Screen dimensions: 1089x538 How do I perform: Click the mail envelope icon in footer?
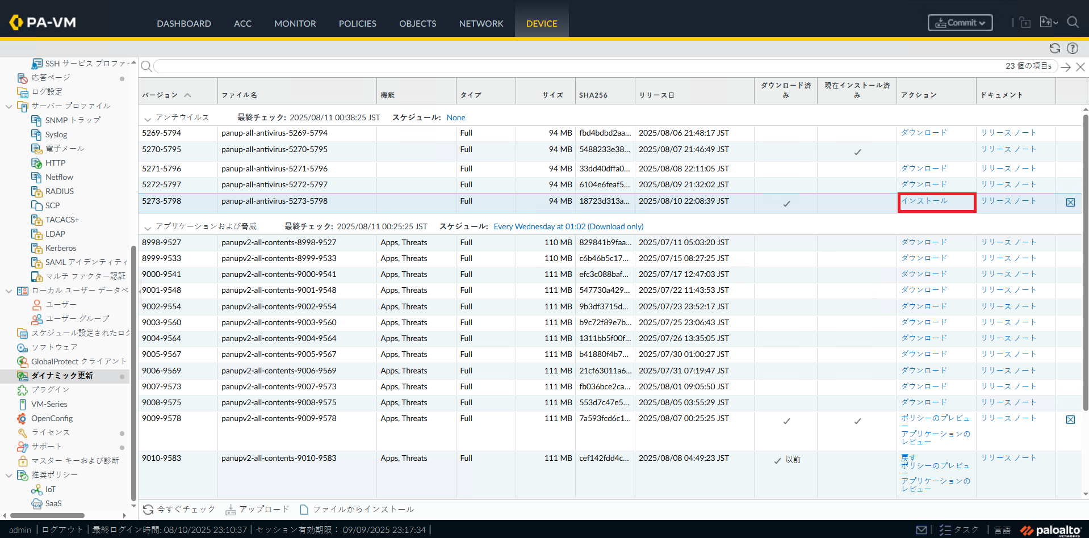[921, 529]
